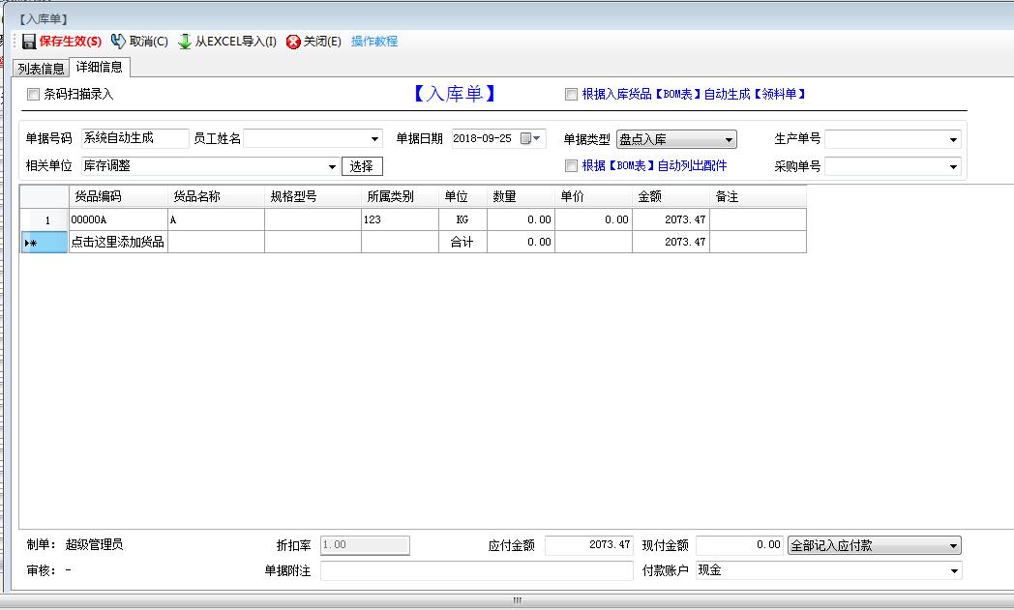1014x610 pixels.
Task: Expand the 员工姓名 dropdown
Action: (x=375, y=139)
